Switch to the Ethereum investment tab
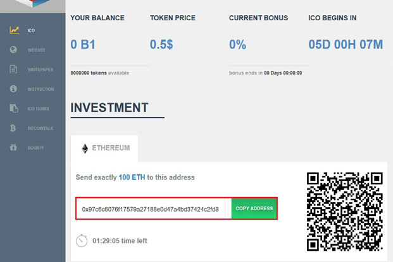 tap(105, 148)
